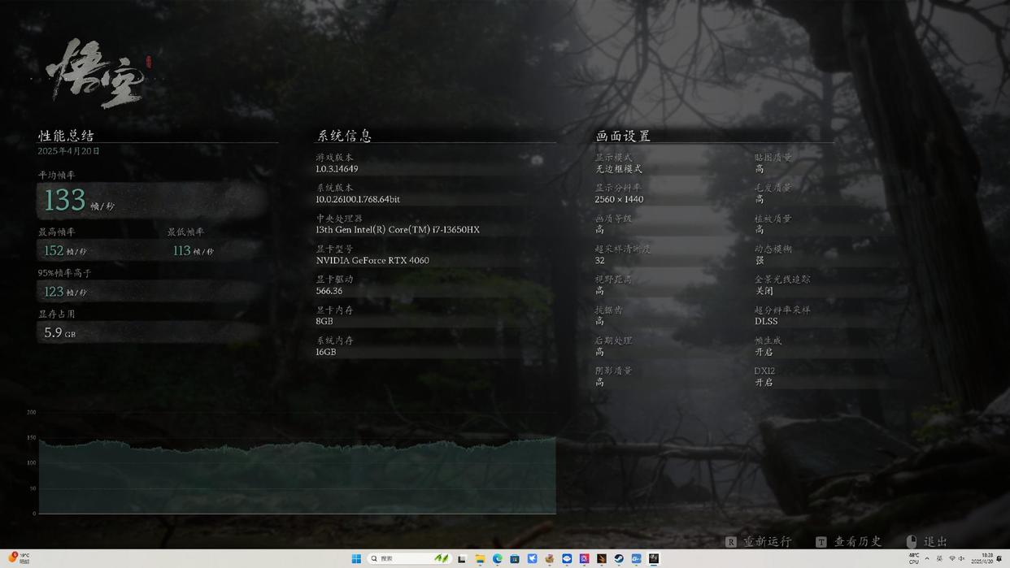The width and height of the screenshot is (1010, 568).
Task: Click the CPU temperature tray indicator
Action: [914, 559]
